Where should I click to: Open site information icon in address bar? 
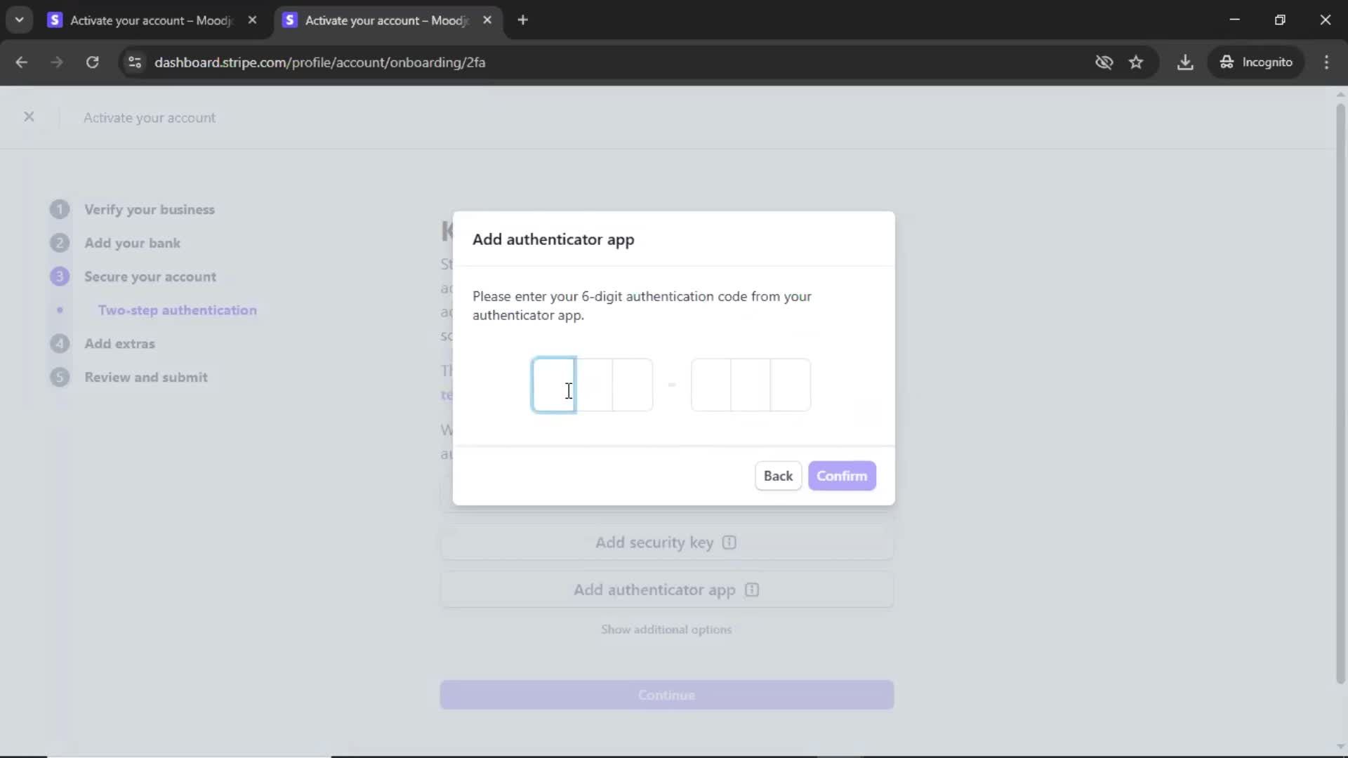pos(135,62)
